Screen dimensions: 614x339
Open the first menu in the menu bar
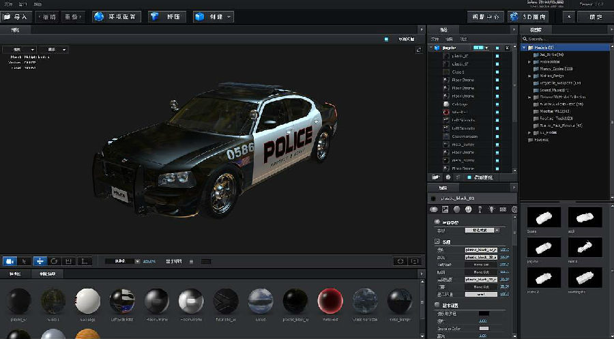point(8,4)
